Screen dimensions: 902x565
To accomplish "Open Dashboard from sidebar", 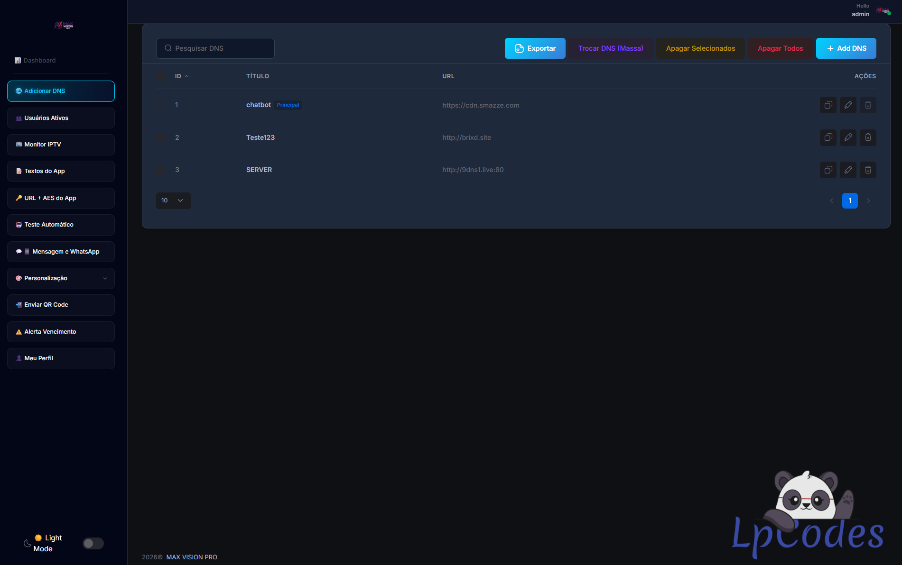I will point(35,61).
